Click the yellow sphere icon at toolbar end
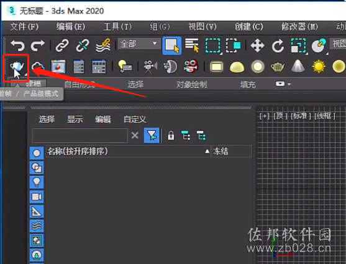 [339, 66]
